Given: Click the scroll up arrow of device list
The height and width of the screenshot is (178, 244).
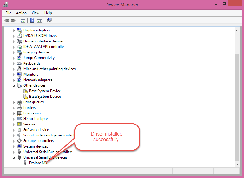Looking at the screenshot, I should pyautogui.click(x=237, y=30).
